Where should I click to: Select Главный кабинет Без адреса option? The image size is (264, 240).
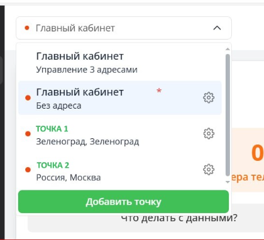(x=120, y=98)
